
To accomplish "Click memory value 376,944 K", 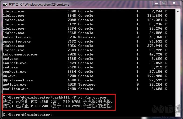I will point(157,46).
